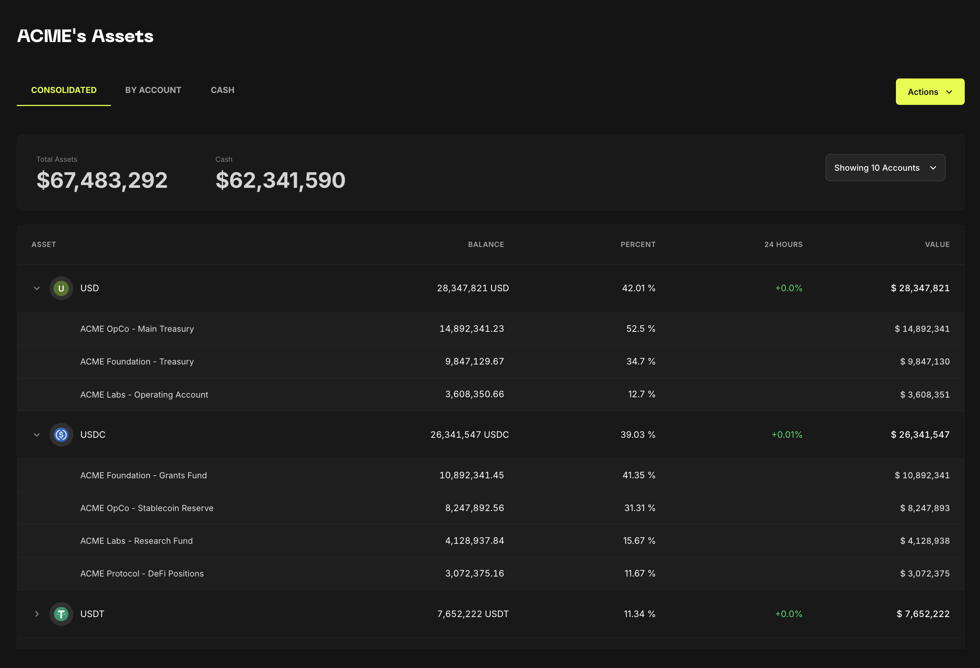Click the USDT Tether icon
Image resolution: width=980 pixels, height=668 pixels.
(x=61, y=614)
